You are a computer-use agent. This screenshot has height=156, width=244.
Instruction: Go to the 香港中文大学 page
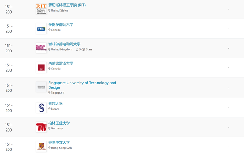(x=59, y=142)
